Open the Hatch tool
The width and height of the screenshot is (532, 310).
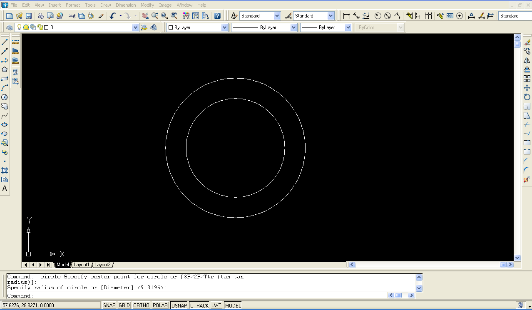[x=5, y=170]
